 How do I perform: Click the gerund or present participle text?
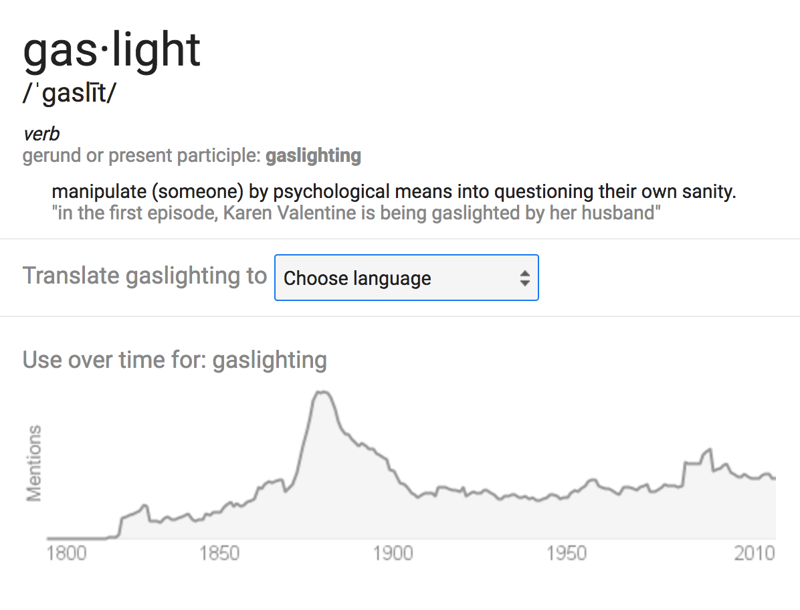coord(142,156)
